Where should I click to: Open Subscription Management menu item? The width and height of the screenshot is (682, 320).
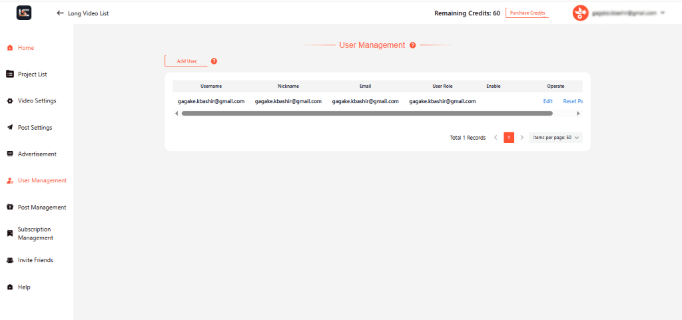35,234
